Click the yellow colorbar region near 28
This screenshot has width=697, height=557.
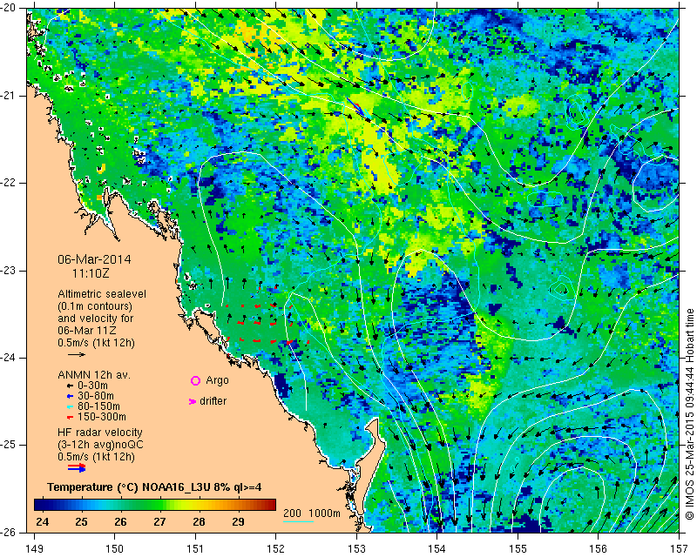coord(199,505)
